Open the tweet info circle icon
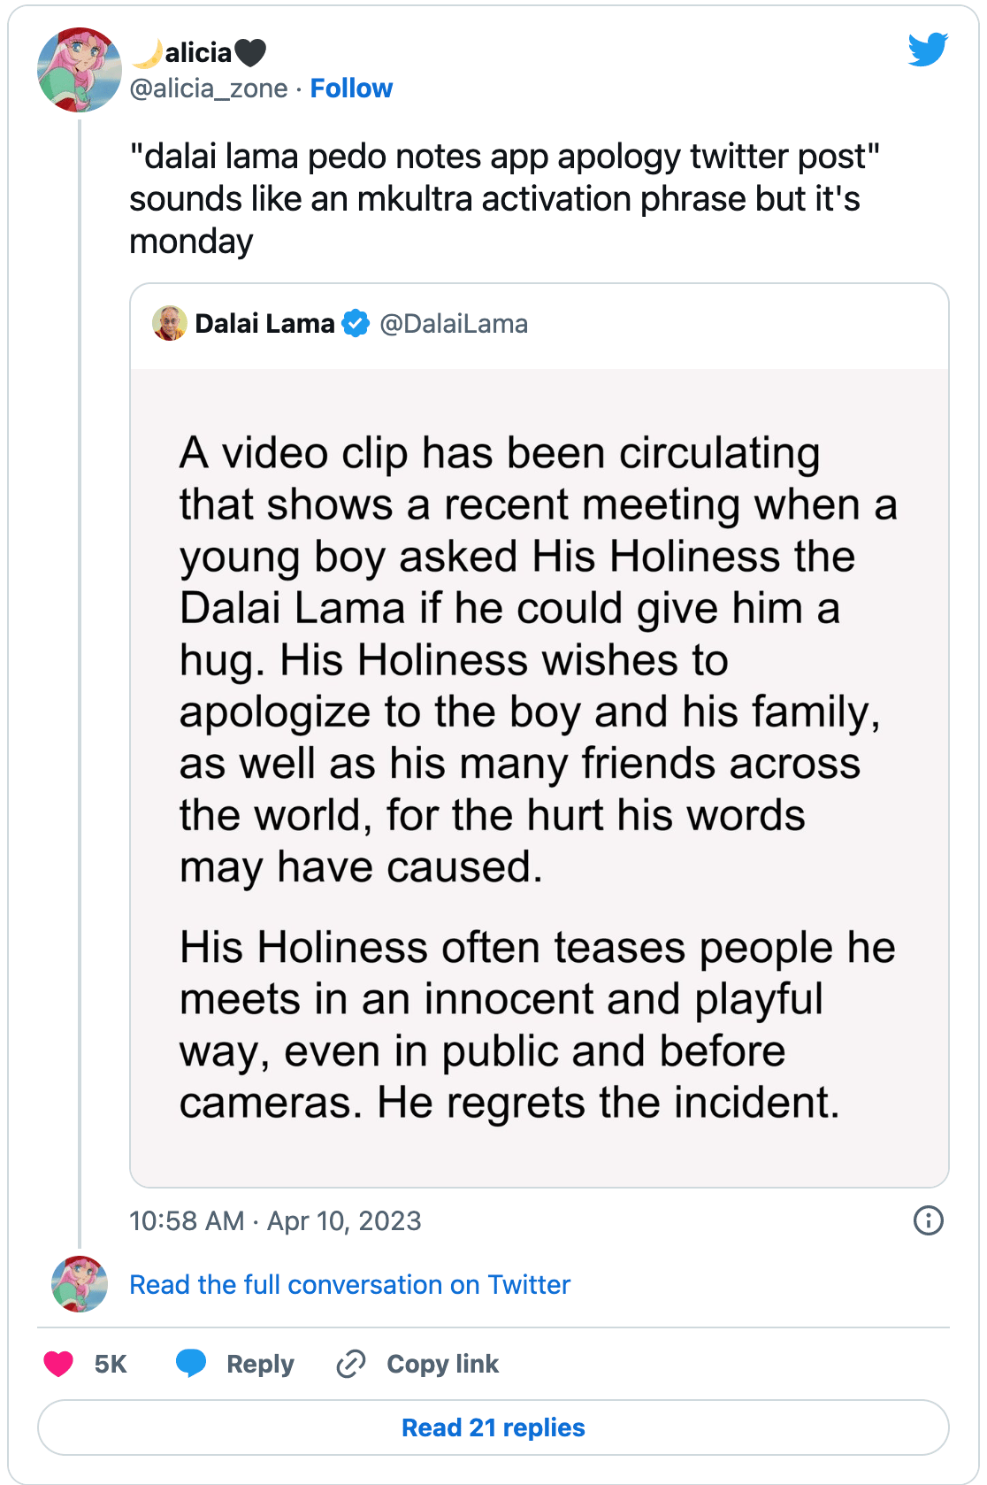 928,1220
